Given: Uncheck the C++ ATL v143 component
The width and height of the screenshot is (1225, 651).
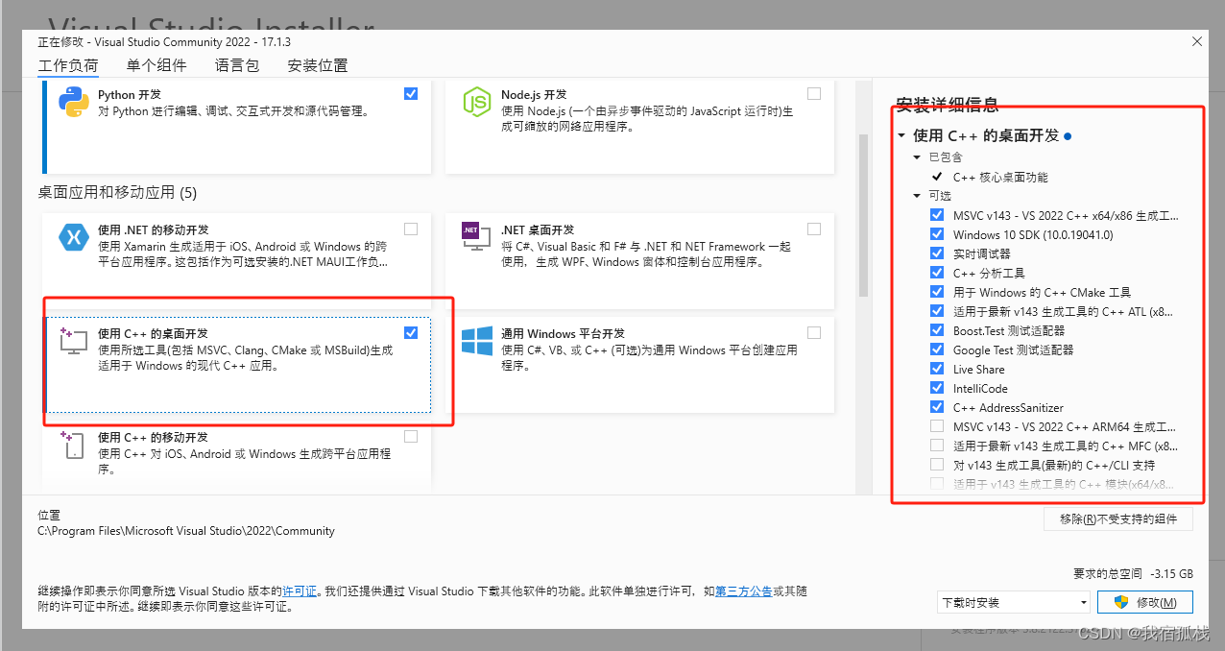Looking at the screenshot, I should (937, 311).
